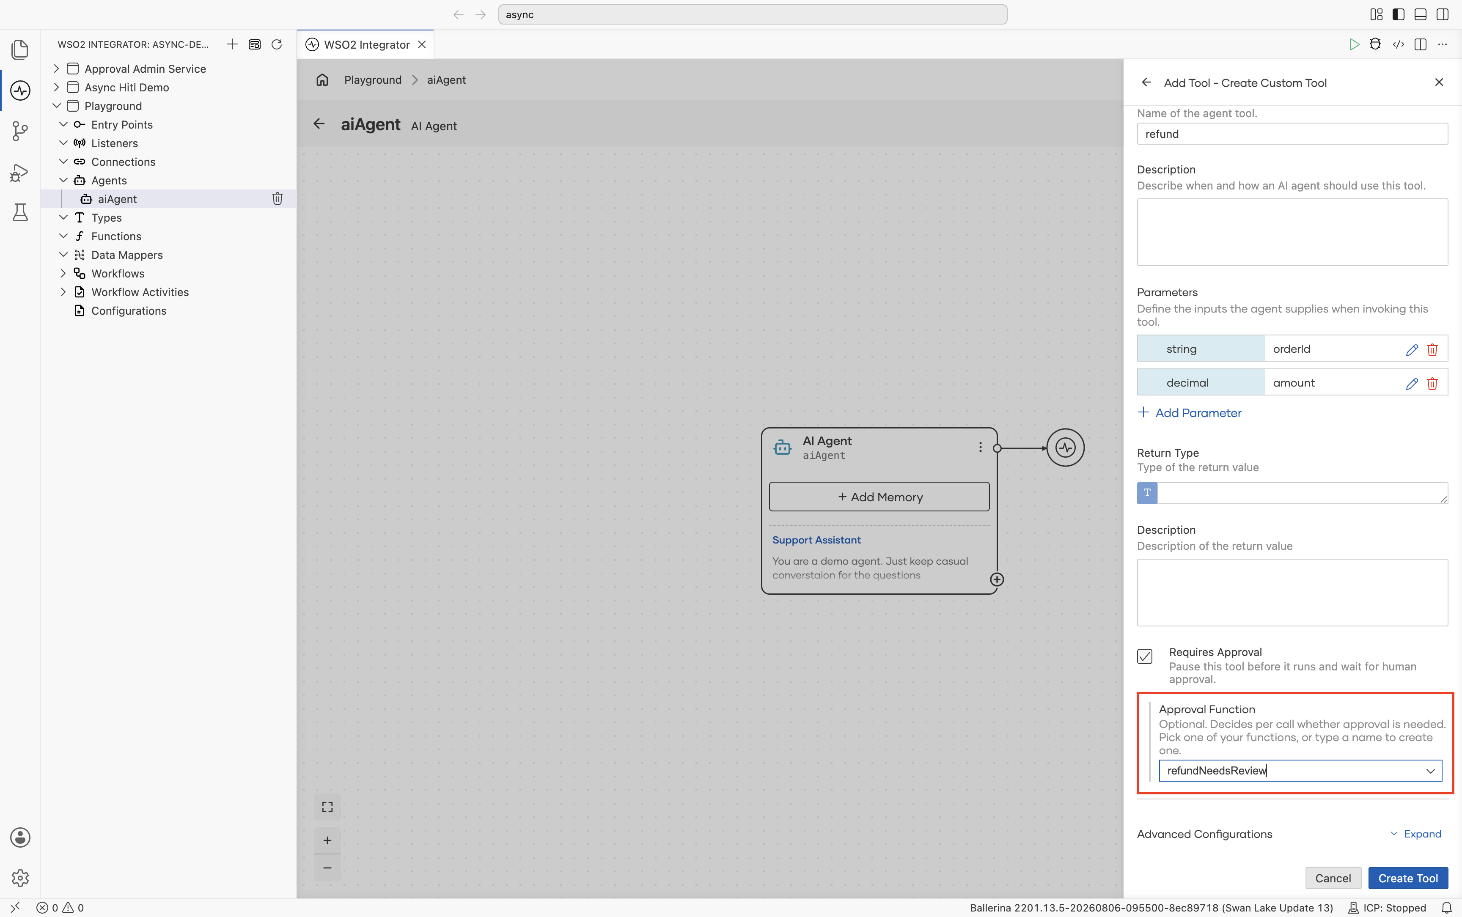Click the add plus icon in sidebar header
The width and height of the screenshot is (1462, 917).
click(x=232, y=44)
